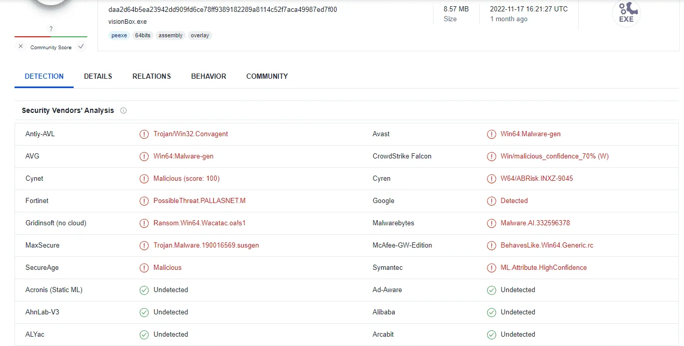Click the PossibleThreat.PALLASNET.M result
The height and width of the screenshot is (346, 684).
(x=200, y=201)
